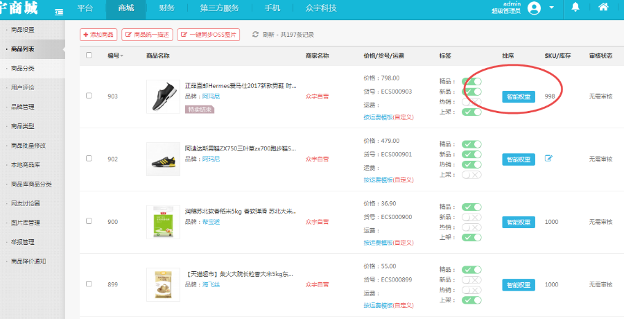Click rice 5kg product 900 thumbnail
Screen dimensions: 624x319
point(163,222)
